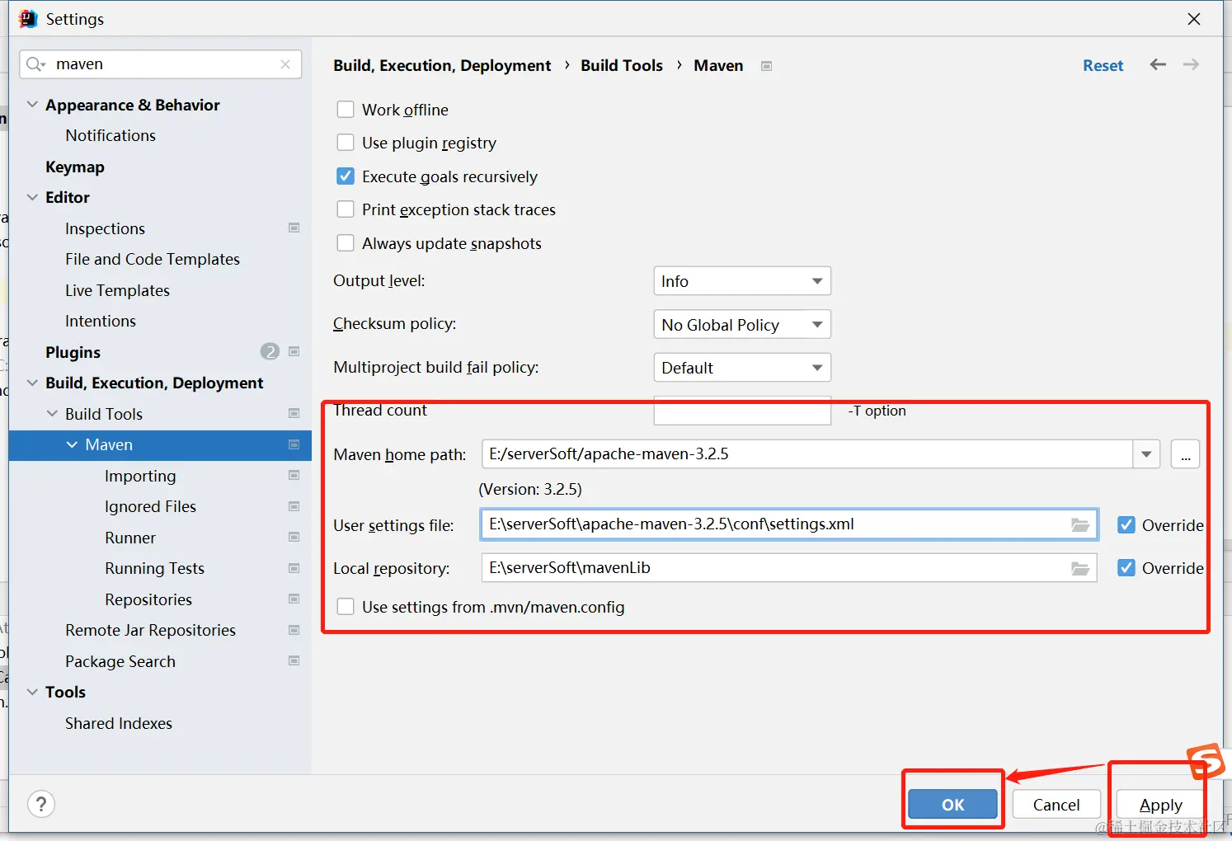Open the help question mark button
This screenshot has width=1232, height=841.
[41, 804]
